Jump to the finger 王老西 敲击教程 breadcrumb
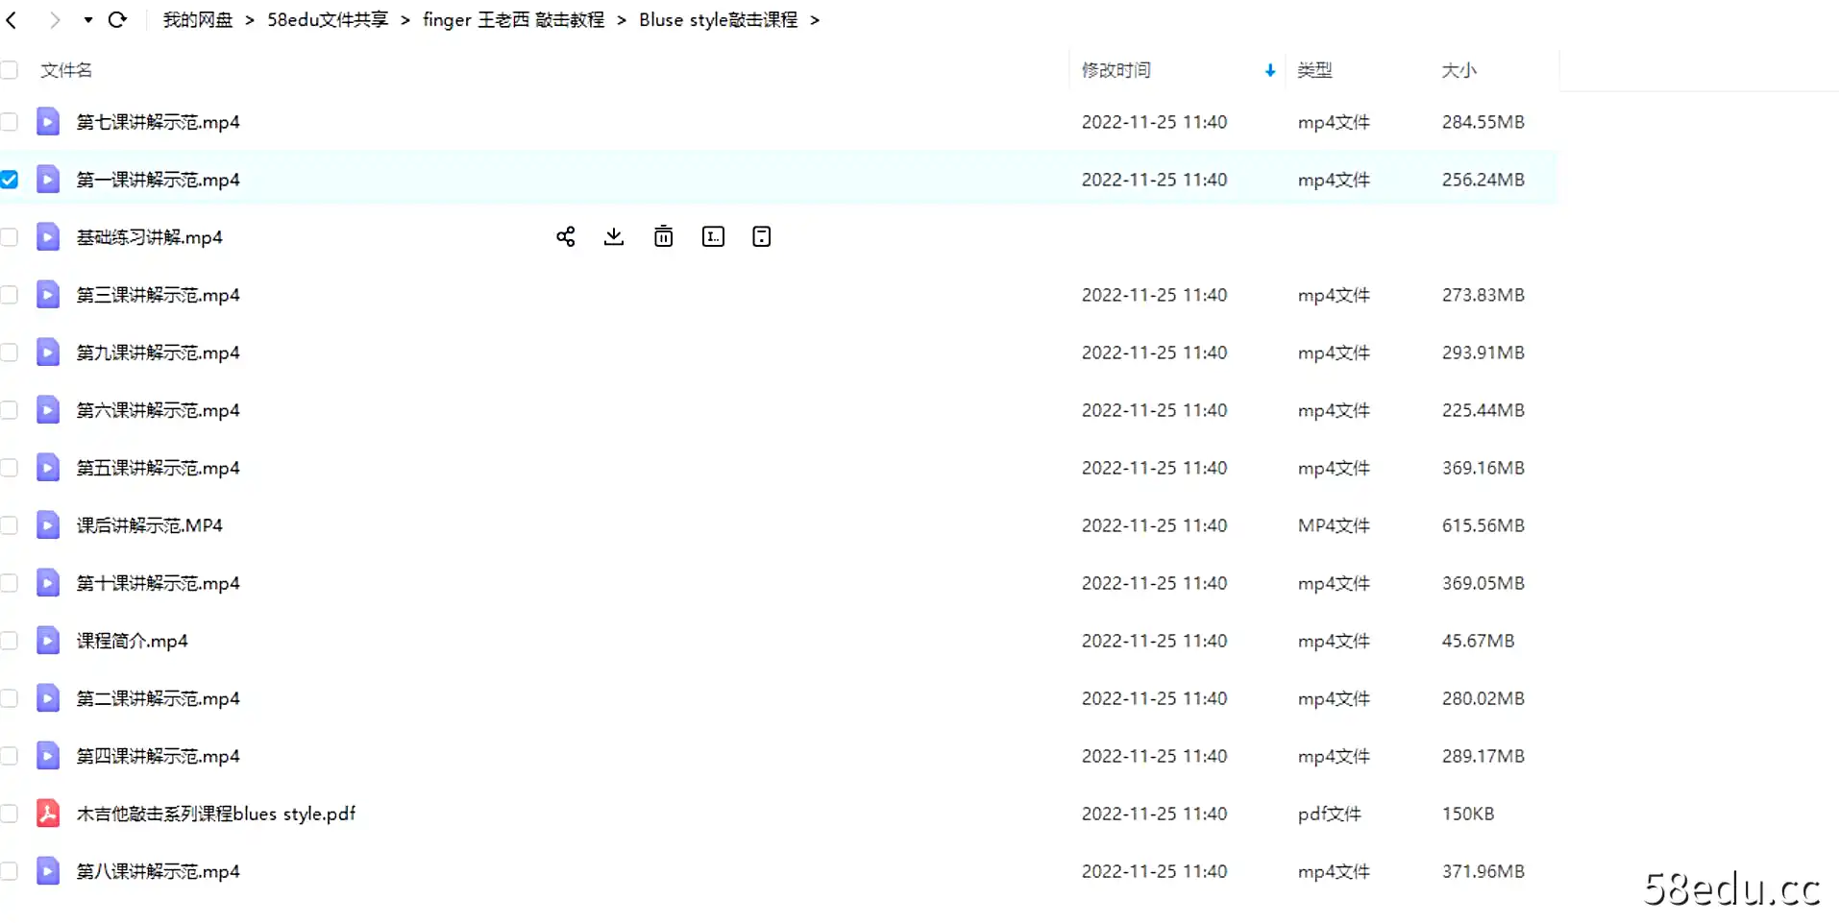This screenshot has width=1839, height=924. tap(514, 20)
